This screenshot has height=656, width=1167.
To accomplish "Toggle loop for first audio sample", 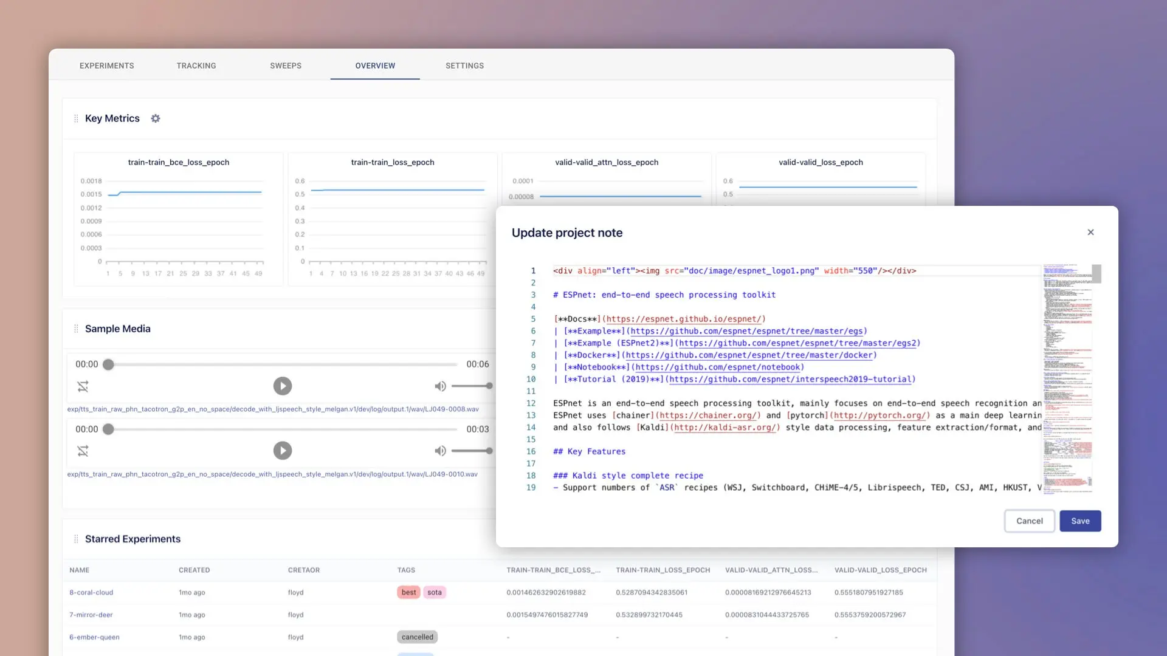I will (83, 386).
